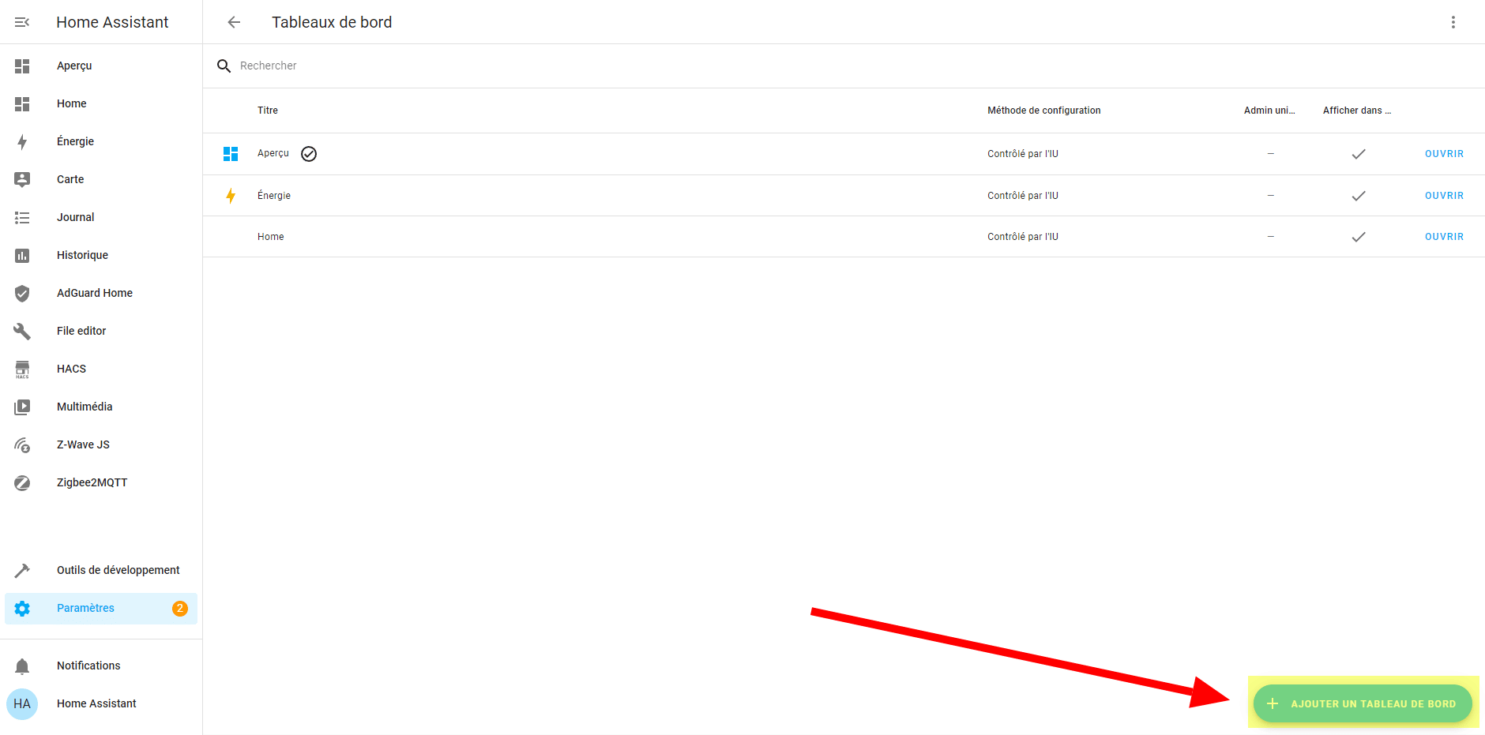Click the Énergie row lightning icon
Viewport: 1485px width, 735px height.
231,196
